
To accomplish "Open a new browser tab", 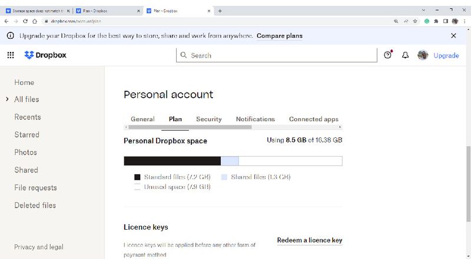I will [x=220, y=11].
